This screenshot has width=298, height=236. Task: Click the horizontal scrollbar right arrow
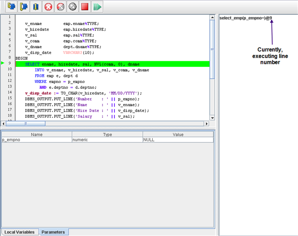pyautogui.click(x=207, y=123)
